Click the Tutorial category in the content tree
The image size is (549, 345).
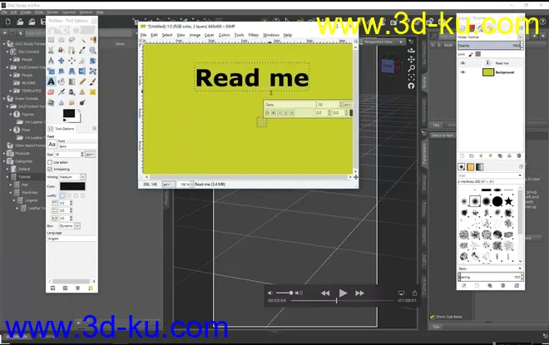25,176
